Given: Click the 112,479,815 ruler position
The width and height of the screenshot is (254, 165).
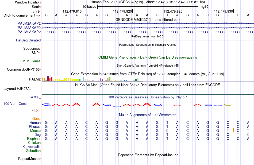Looking at the screenshot, I should (72, 11).
